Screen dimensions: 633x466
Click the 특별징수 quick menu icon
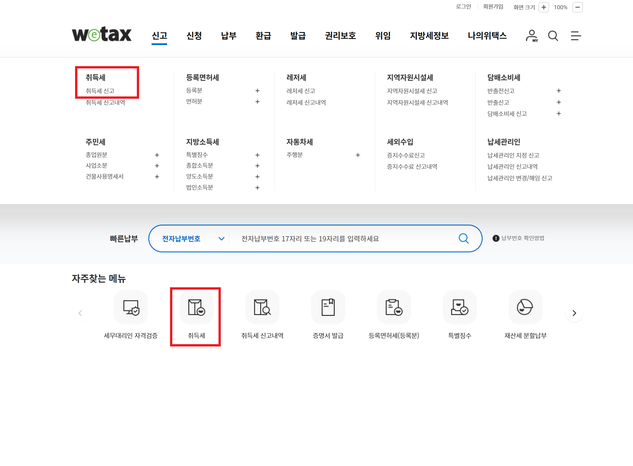460,307
